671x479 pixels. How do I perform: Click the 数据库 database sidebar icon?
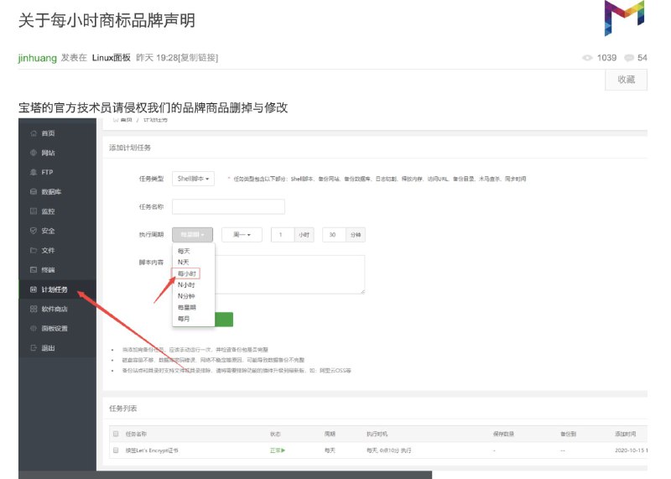point(33,192)
